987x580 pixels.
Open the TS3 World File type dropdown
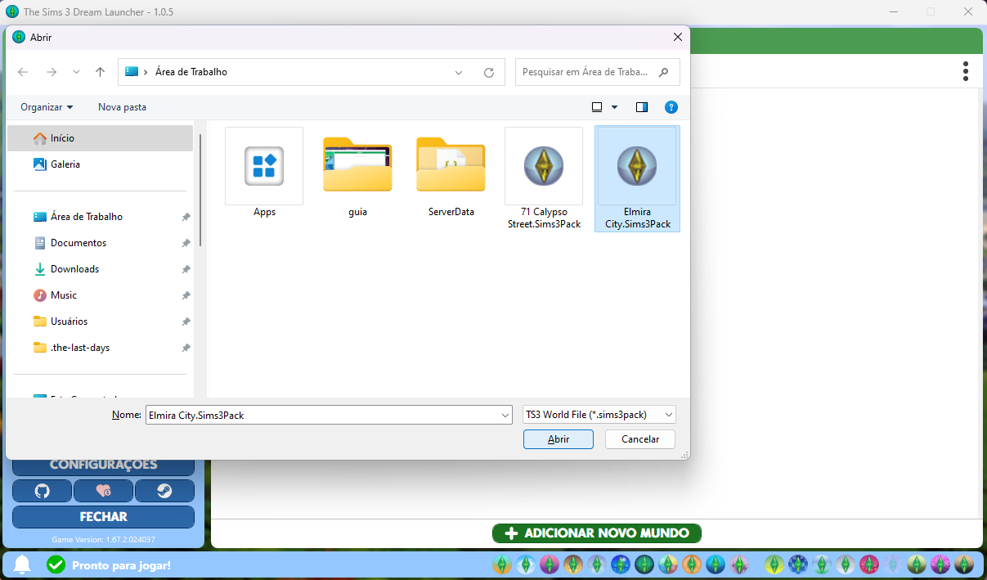[x=599, y=415]
